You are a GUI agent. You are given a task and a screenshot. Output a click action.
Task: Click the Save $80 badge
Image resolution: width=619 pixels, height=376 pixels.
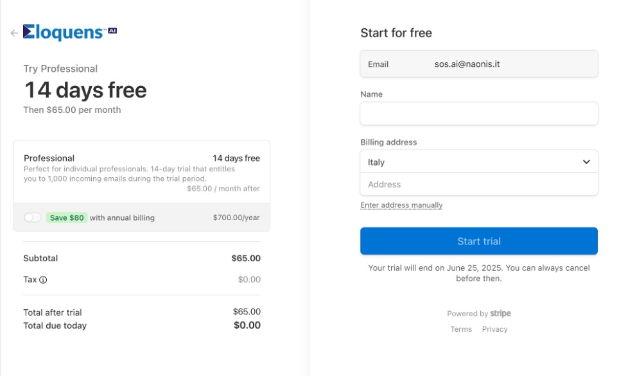67,218
